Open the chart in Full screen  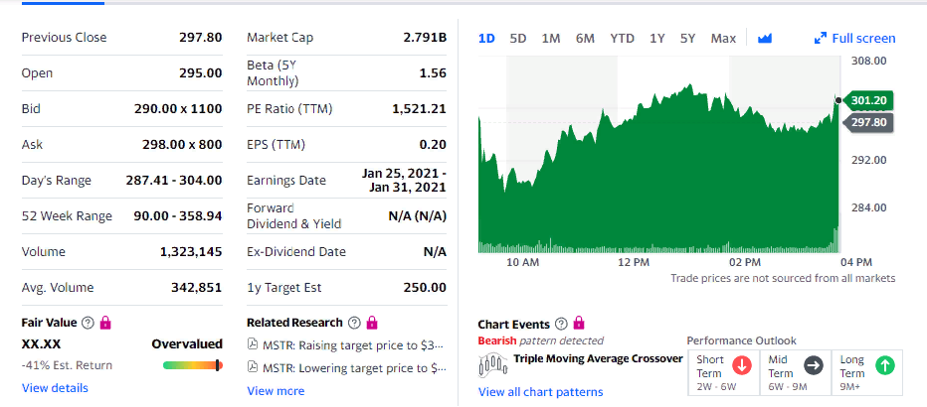pyautogui.click(x=854, y=39)
